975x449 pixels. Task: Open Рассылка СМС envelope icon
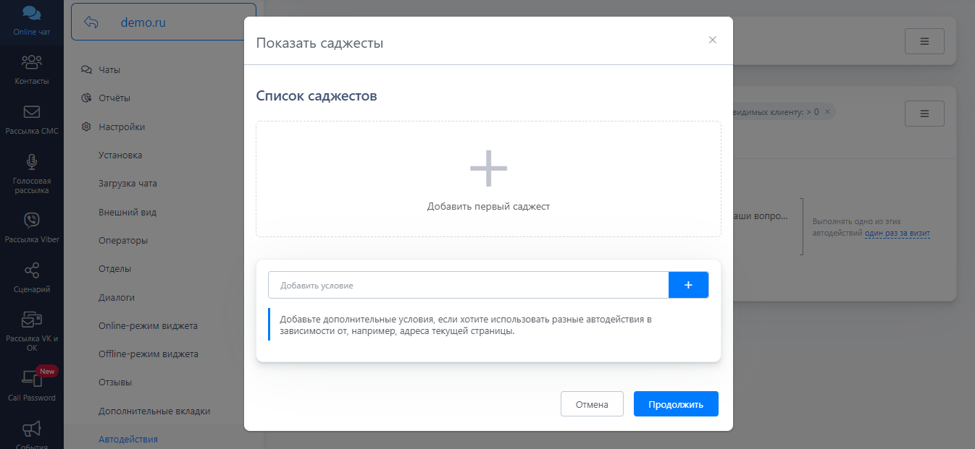click(31, 113)
